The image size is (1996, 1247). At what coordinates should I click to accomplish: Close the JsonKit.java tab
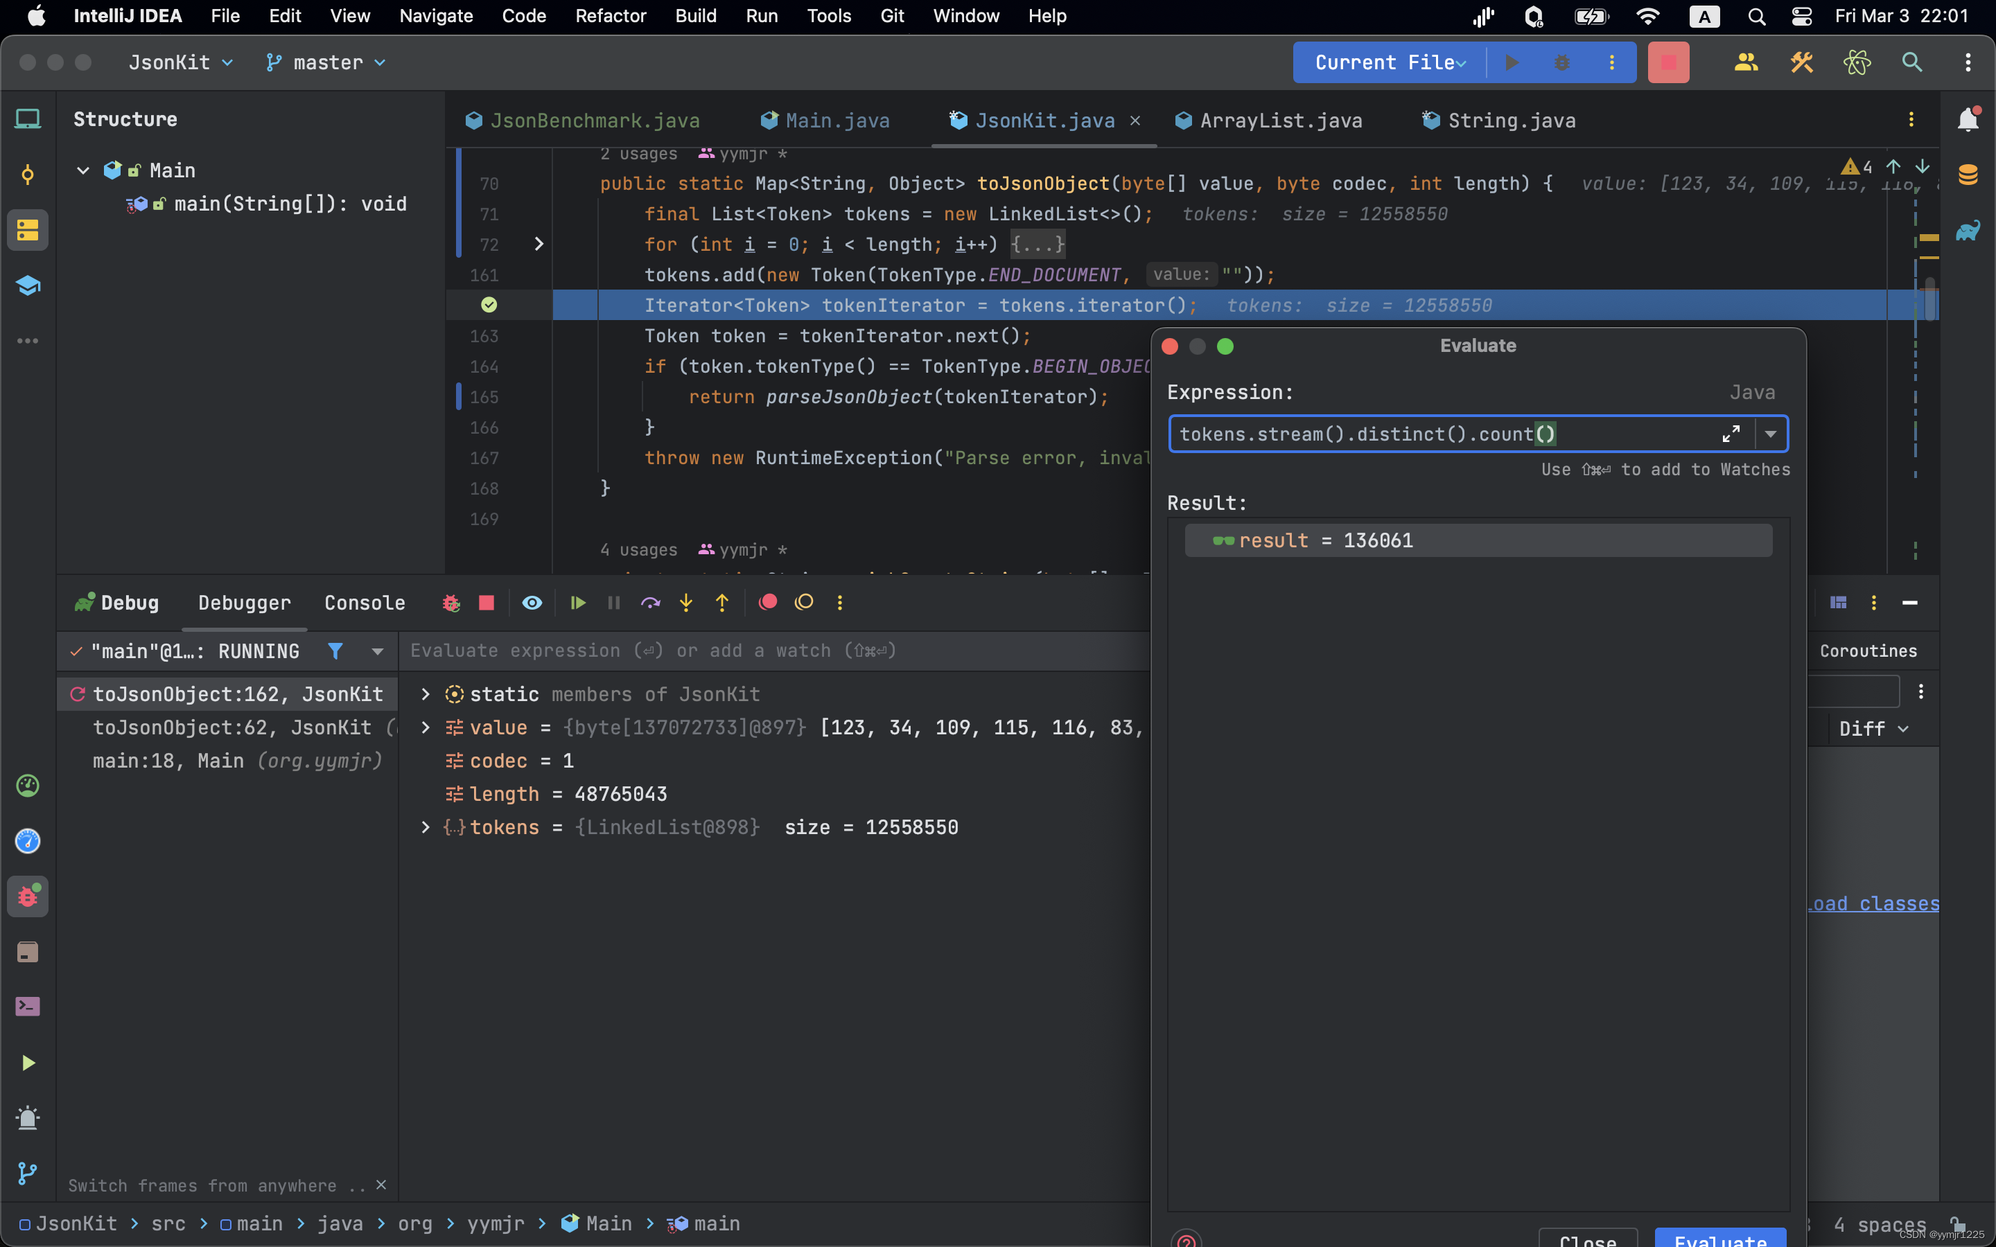(1135, 121)
